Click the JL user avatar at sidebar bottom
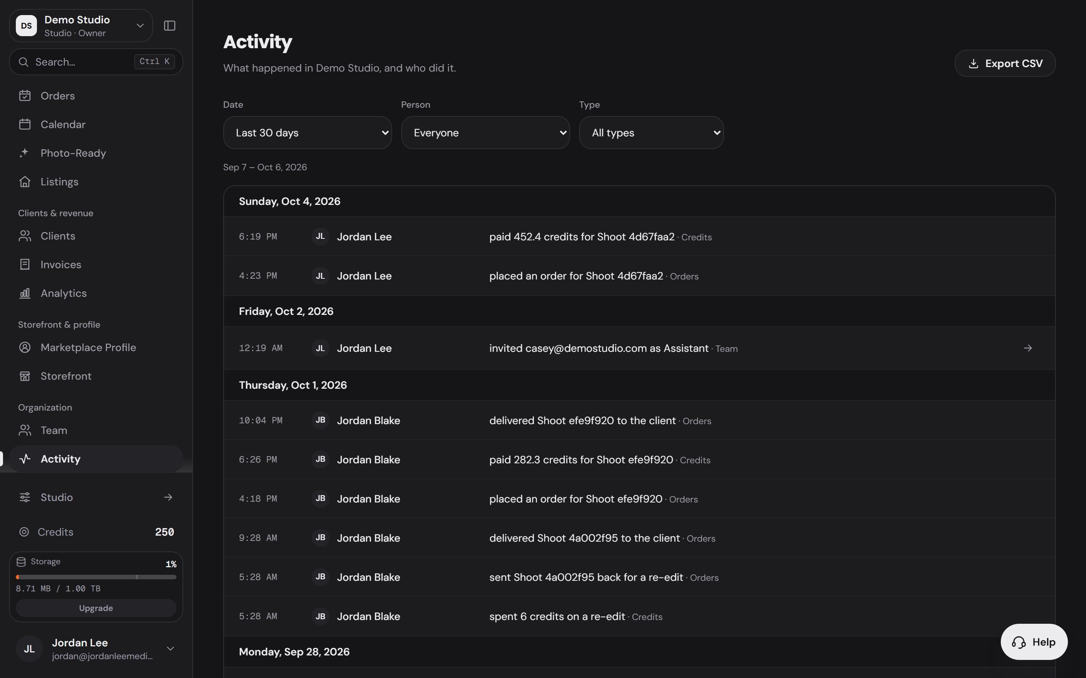The width and height of the screenshot is (1086, 678). (29, 649)
